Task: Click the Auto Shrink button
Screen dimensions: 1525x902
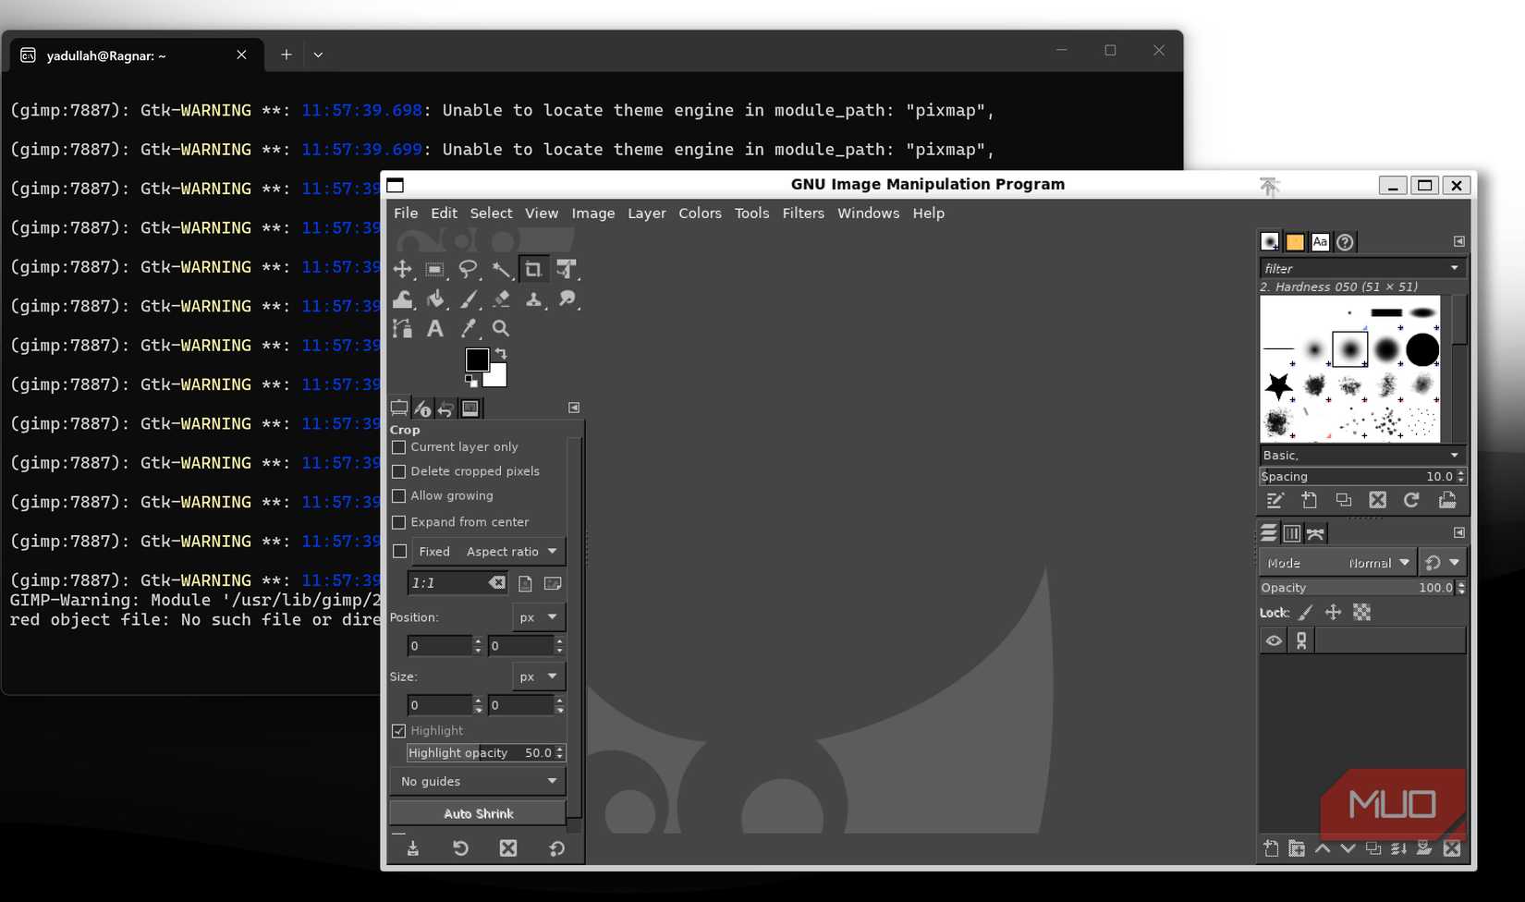Action: [478, 813]
